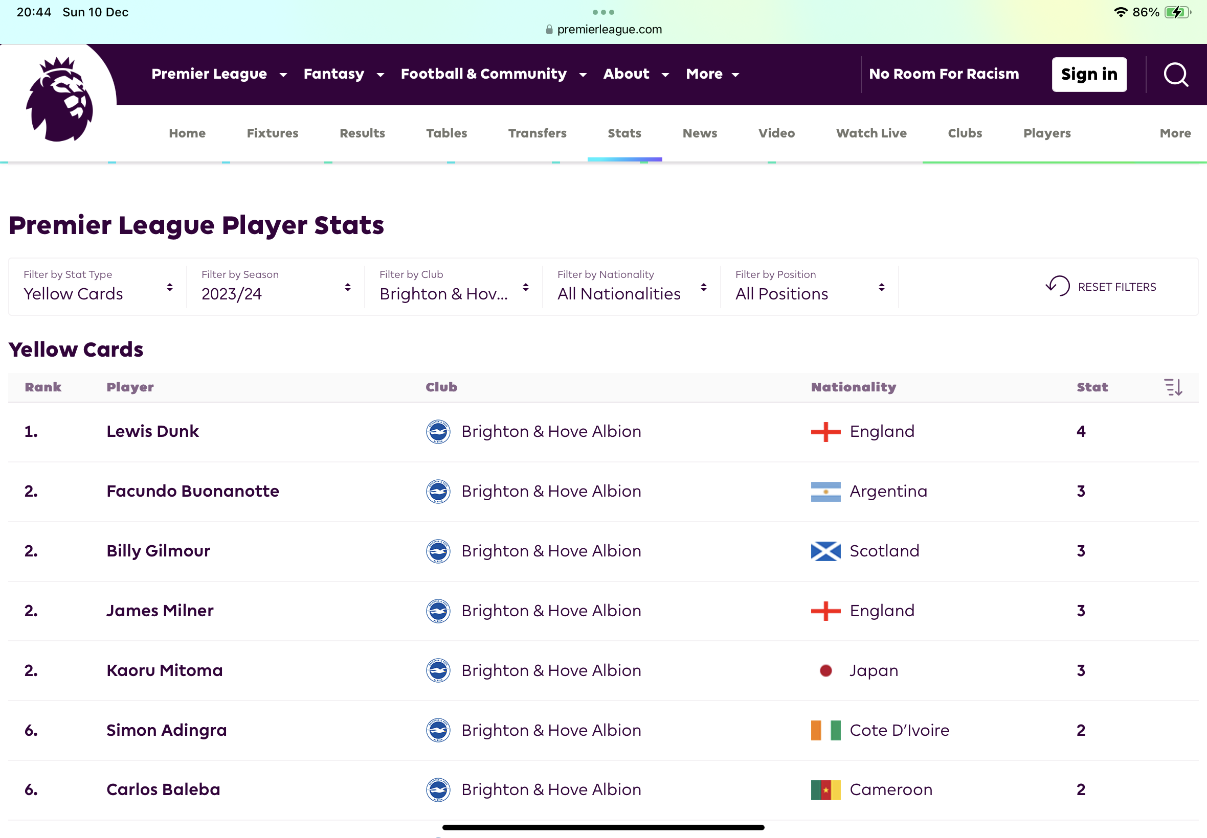Click Brighton badge in Facundo Buonanotte row
This screenshot has height=838, width=1207.
438,492
